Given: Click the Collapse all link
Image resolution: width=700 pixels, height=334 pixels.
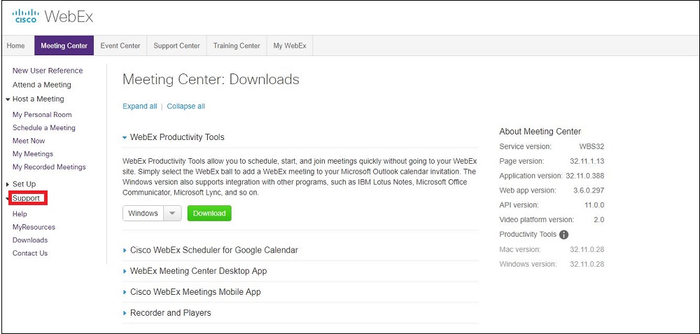Looking at the screenshot, I should click(x=185, y=106).
